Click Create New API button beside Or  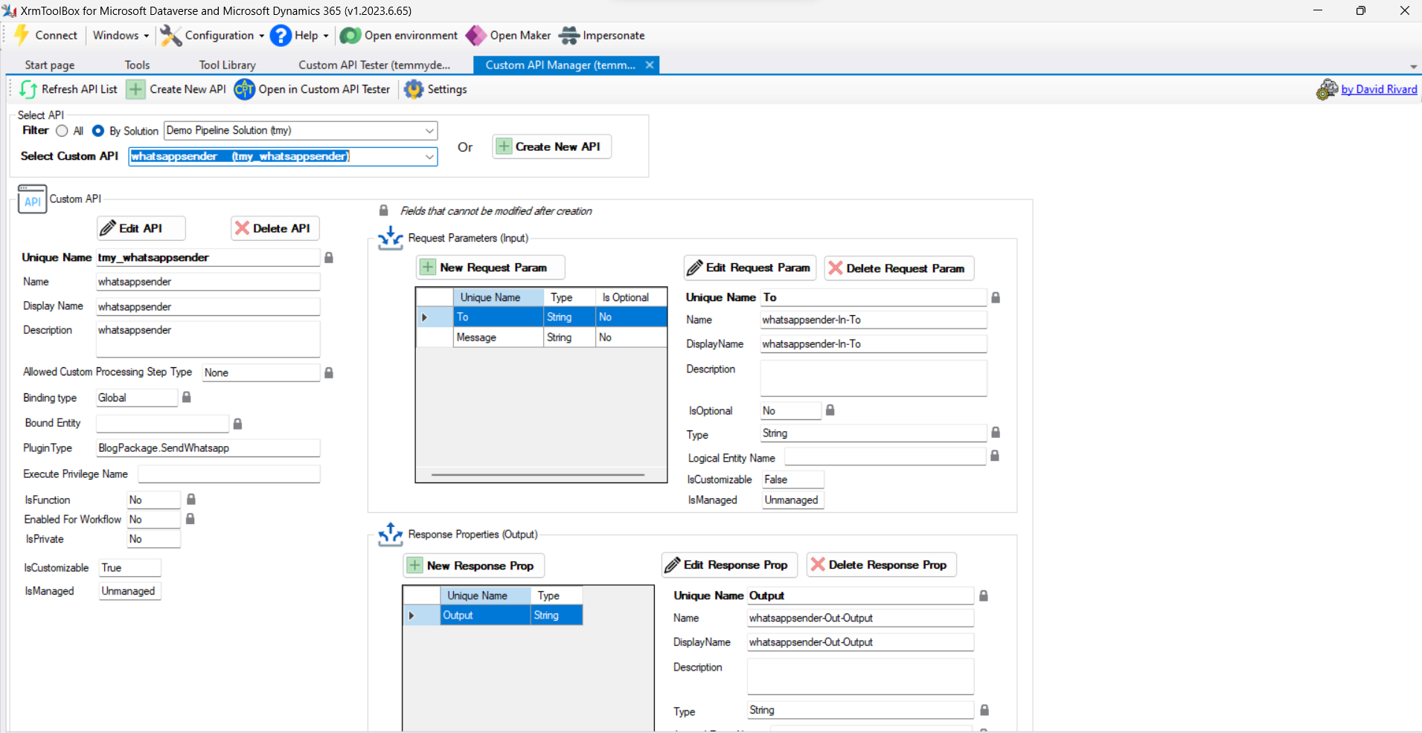tap(551, 146)
